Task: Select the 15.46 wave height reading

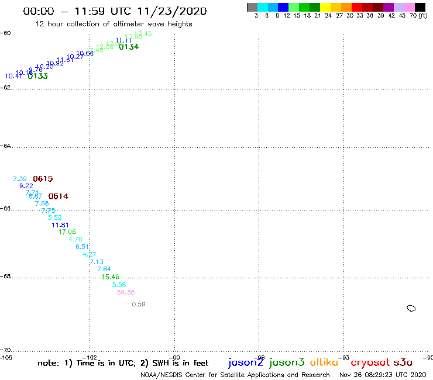Action: [111, 277]
